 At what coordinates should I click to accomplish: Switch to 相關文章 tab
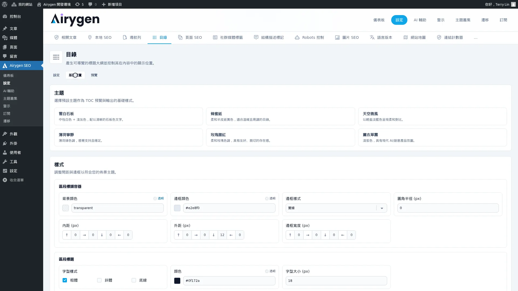66,37
